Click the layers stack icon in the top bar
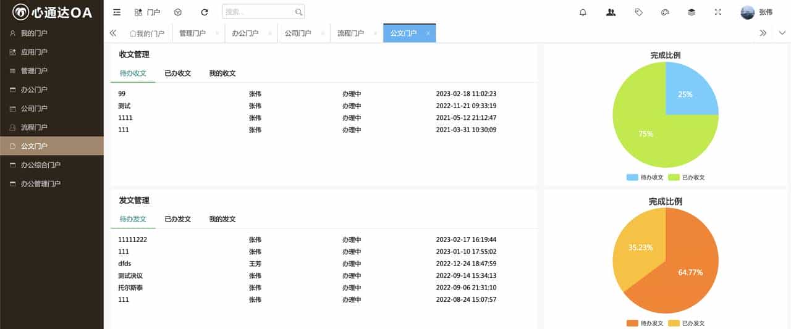 692,12
